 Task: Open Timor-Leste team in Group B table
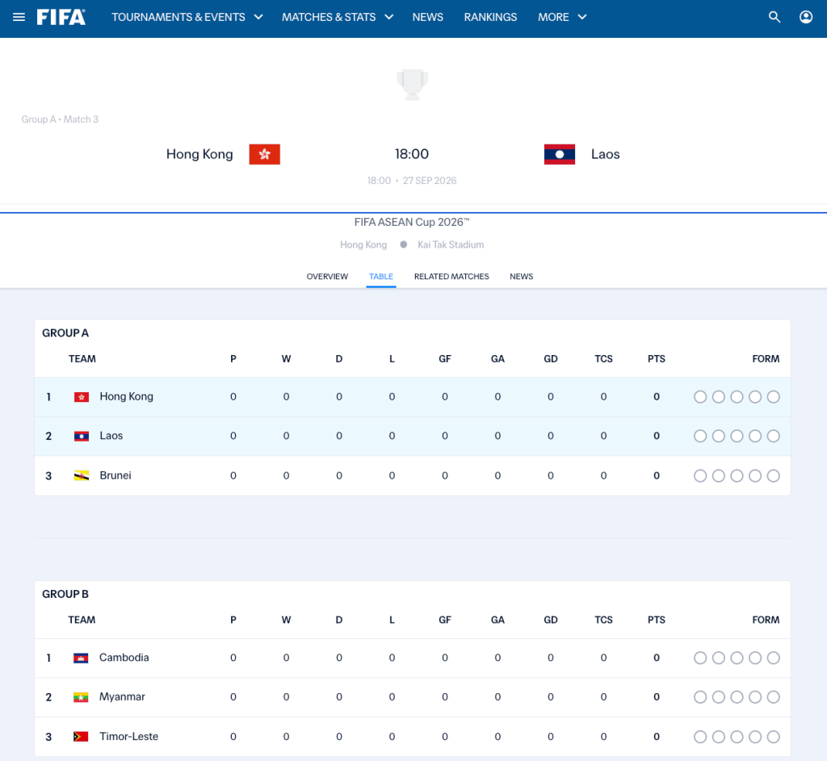[128, 736]
